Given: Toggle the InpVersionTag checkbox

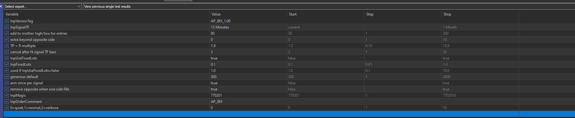Looking at the screenshot, I should pos(7,21).
